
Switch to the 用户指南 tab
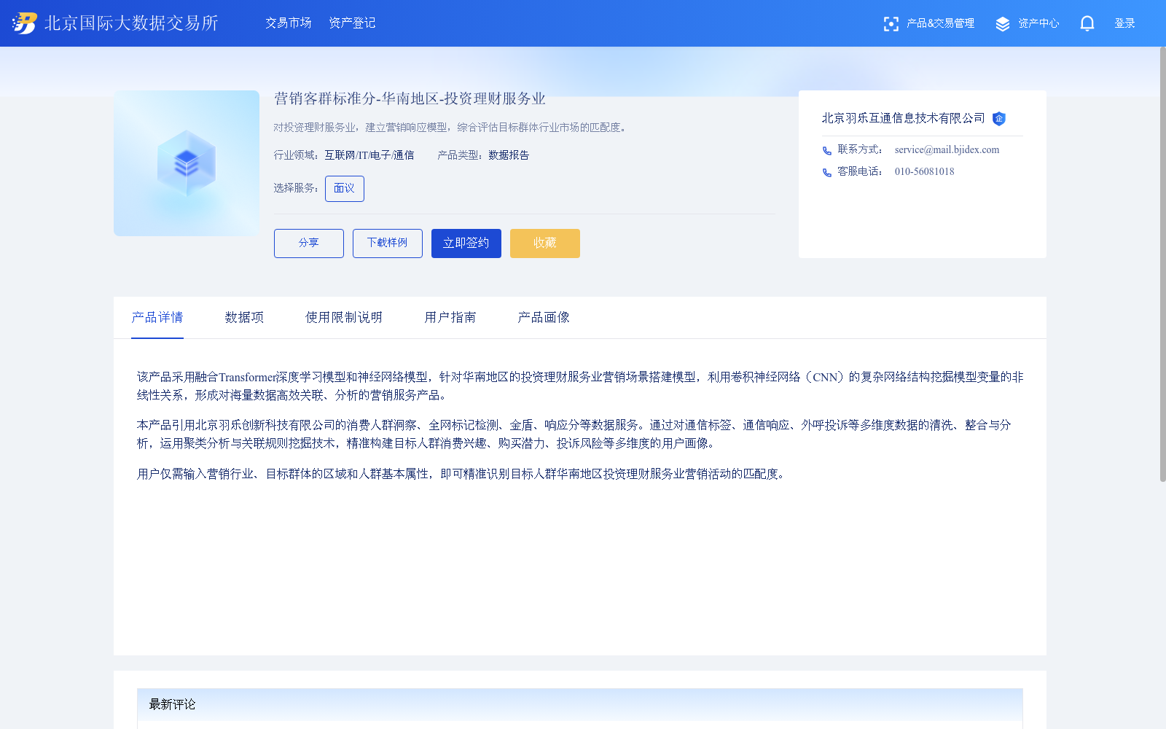click(450, 318)
